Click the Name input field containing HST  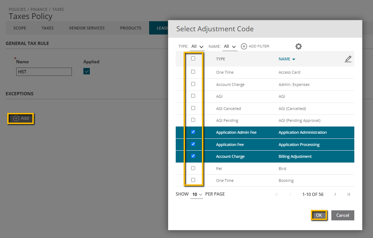point(44,72)
